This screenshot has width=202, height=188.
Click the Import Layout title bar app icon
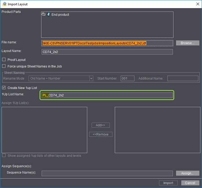click(x=4, y=4)
